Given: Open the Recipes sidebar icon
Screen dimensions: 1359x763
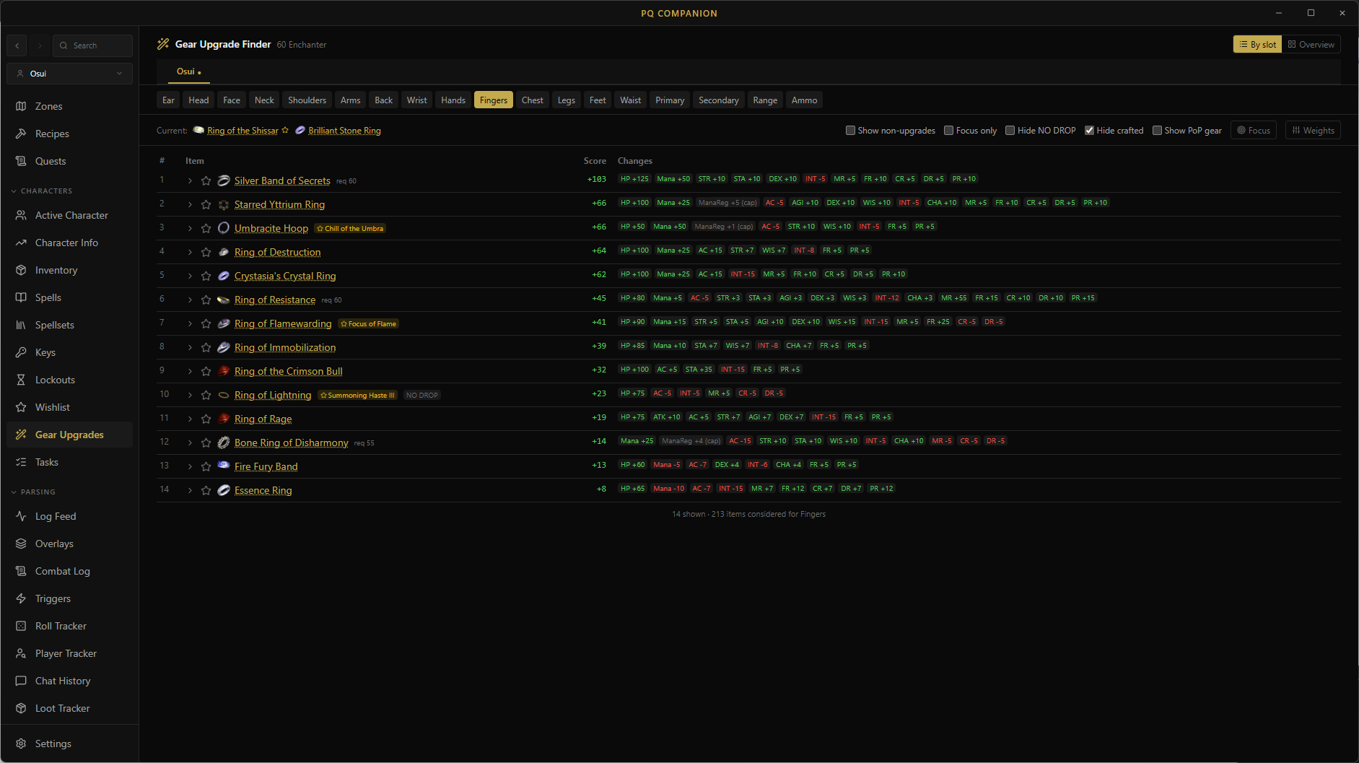Looking at the screenshot, I should point(21,134).
